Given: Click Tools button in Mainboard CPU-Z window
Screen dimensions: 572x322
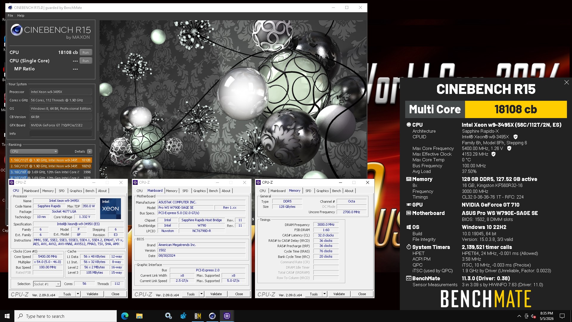Looking at the screenshot, I should [191, 294].
